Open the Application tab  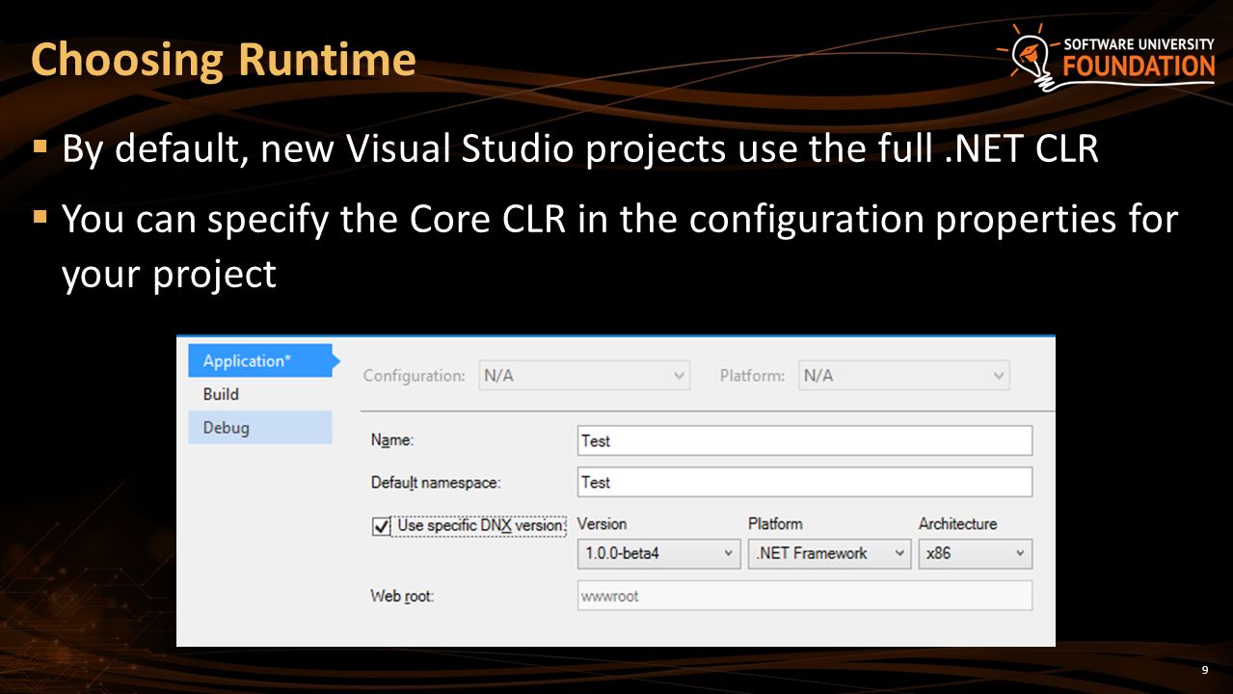pos(260,360)
